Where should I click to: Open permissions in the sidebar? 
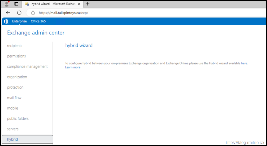16,56
